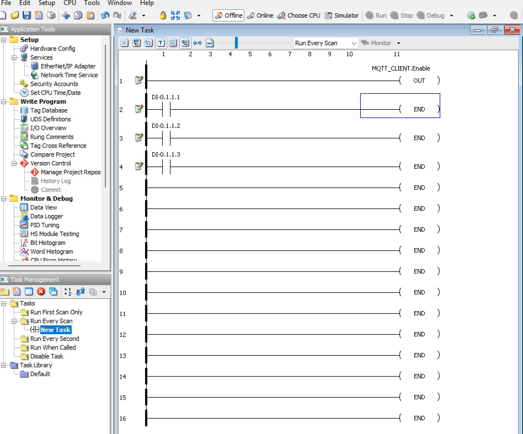The width and height of the screenshot is (523, 434).
Task: Click the red X delete task icon
Action: coord(41,292)
